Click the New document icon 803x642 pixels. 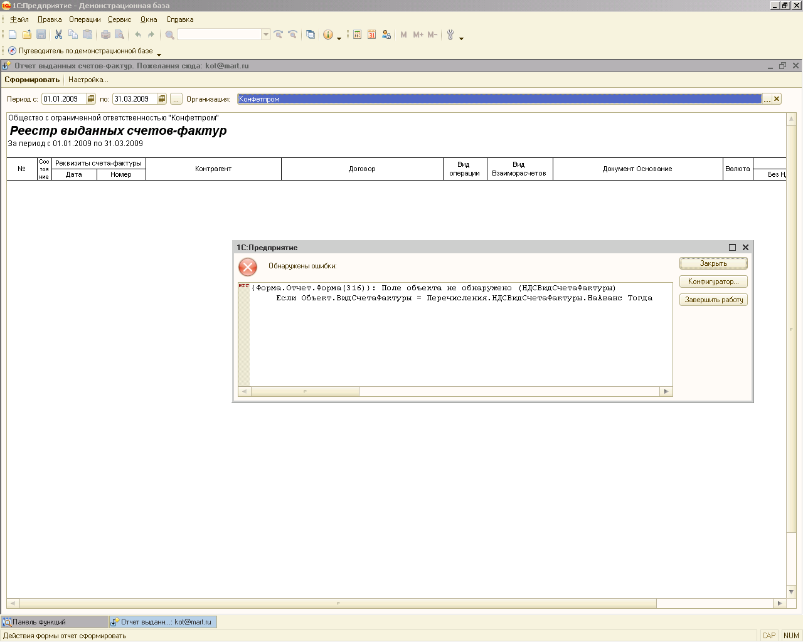pyautogui.click(x=13, y=34)
